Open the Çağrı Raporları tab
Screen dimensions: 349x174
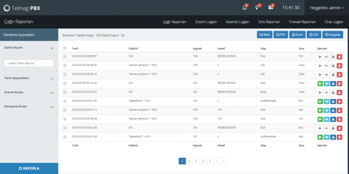click(174, 22)
